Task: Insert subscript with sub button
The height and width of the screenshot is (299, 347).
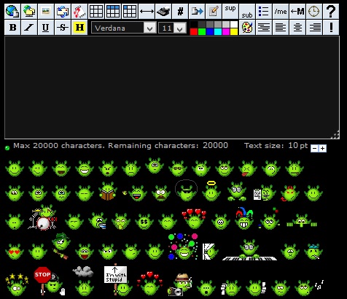Action: pos(247,11)
